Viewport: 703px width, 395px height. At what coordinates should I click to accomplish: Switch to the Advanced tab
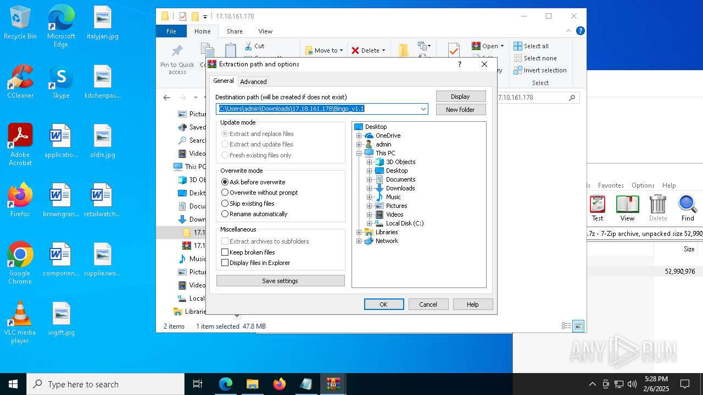point(253,81)
